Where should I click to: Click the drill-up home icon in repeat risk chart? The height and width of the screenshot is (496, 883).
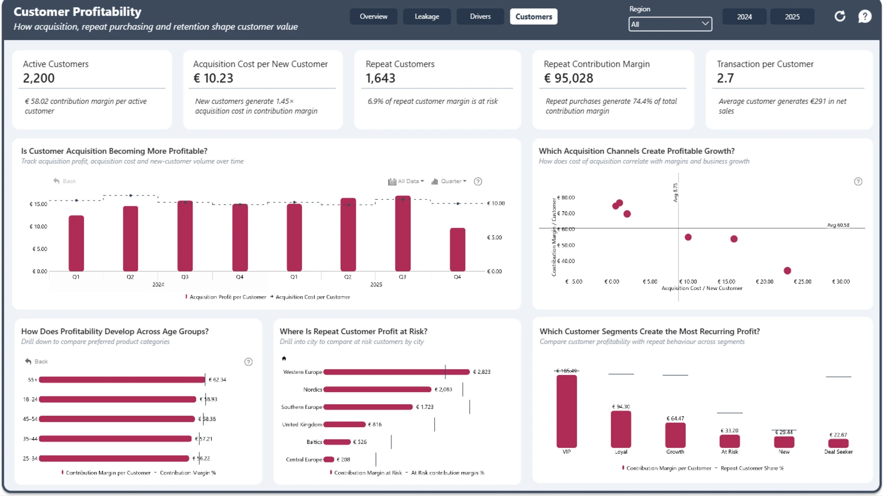[284, 358]
